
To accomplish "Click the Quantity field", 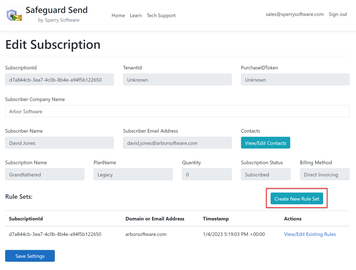I will 207,175.
